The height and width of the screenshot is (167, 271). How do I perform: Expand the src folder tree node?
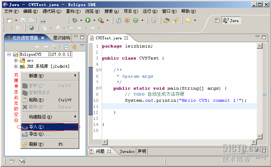[x=16, y=61]
